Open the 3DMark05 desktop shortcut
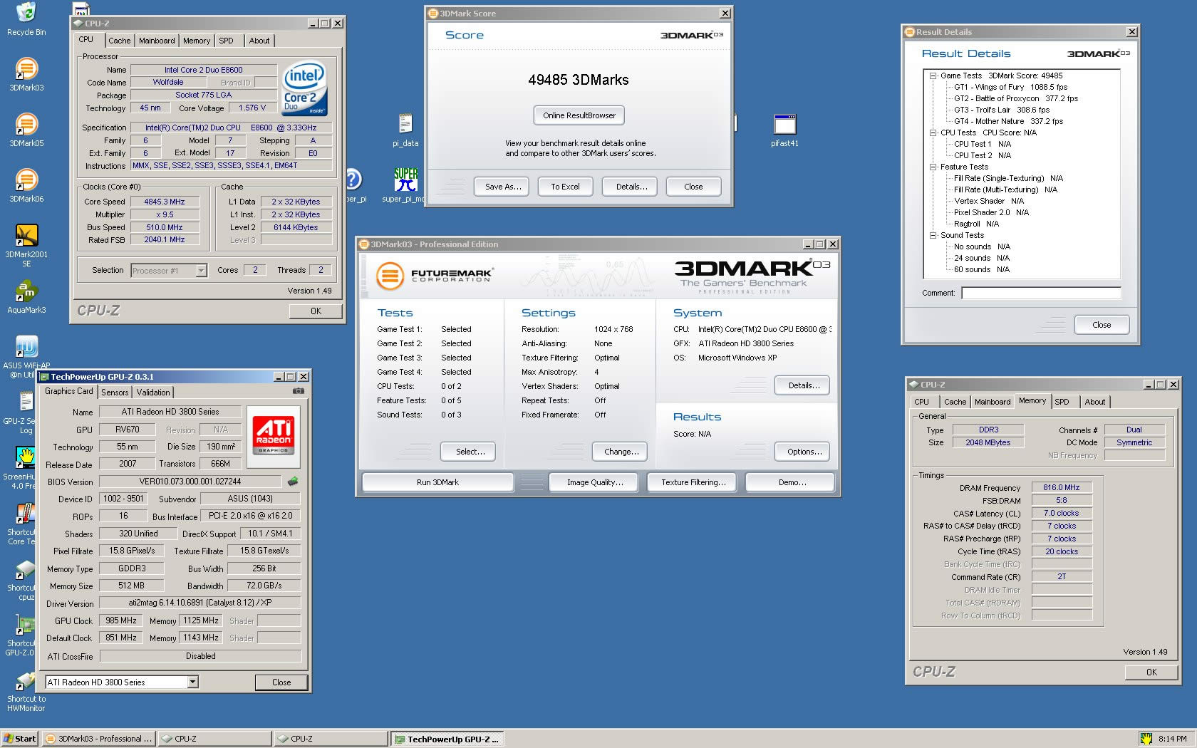1197x748 pixels. click(x=26, y=130)
